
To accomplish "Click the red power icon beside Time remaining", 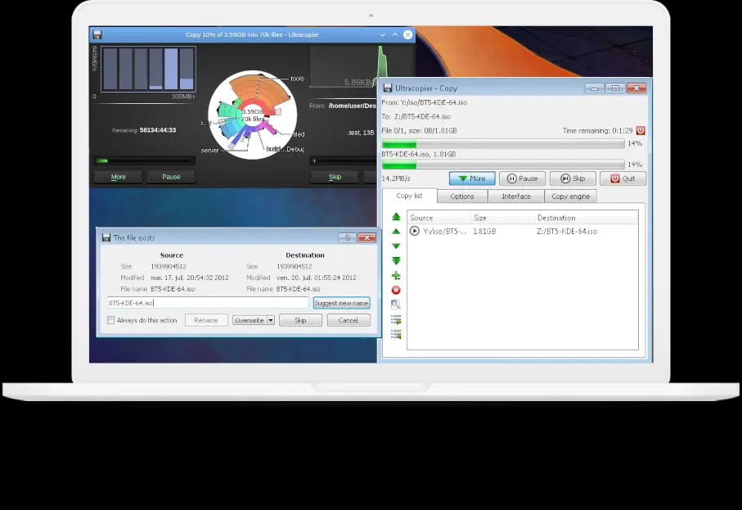I will point(641,130).
